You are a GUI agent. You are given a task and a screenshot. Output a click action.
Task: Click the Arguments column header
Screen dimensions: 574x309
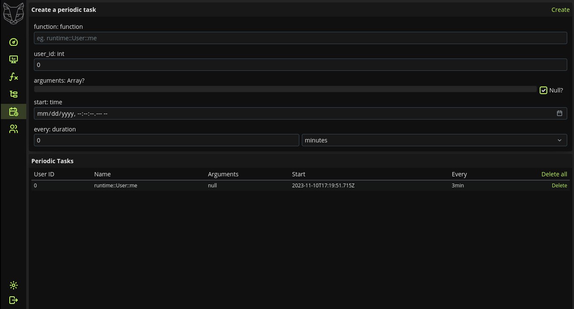pos(223,174)
